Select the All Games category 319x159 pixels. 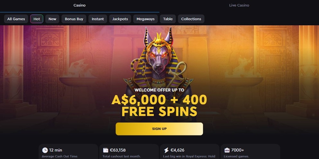point(16,19)
